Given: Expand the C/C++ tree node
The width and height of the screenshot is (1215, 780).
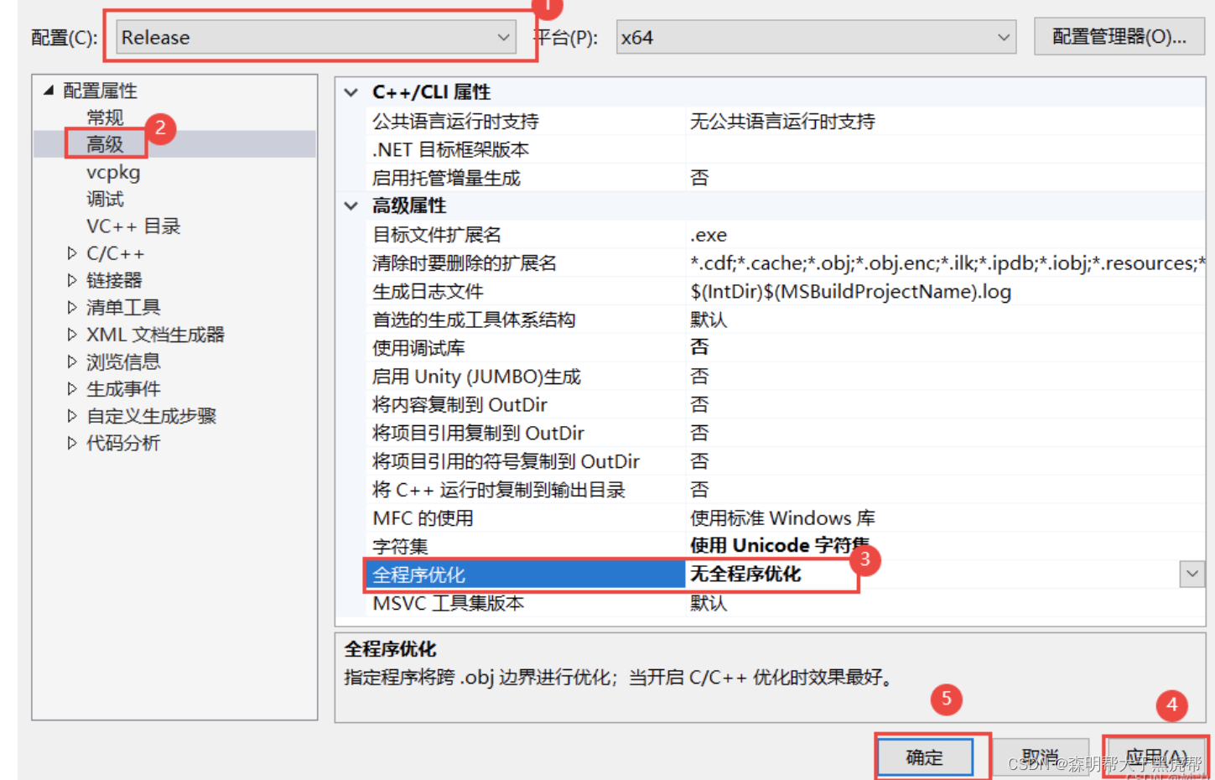Looking at the screenshot, I should tap(72, 253).
